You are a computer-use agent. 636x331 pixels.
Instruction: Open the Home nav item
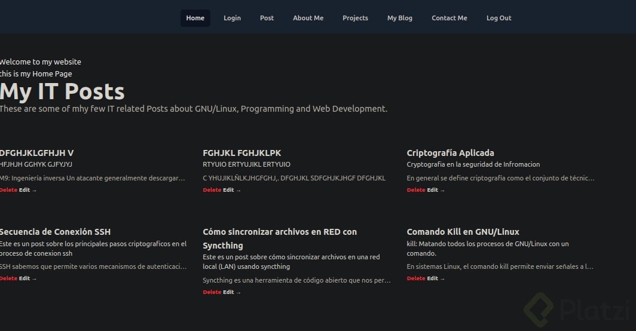click(195, 19)
